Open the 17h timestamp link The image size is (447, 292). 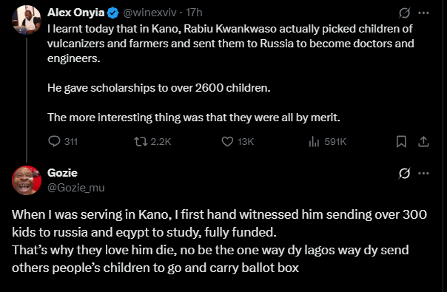tap(194, 13)
